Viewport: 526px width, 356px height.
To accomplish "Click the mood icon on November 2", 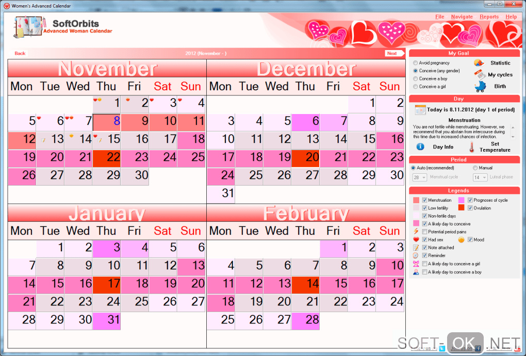I will click(x=128, y=100).
